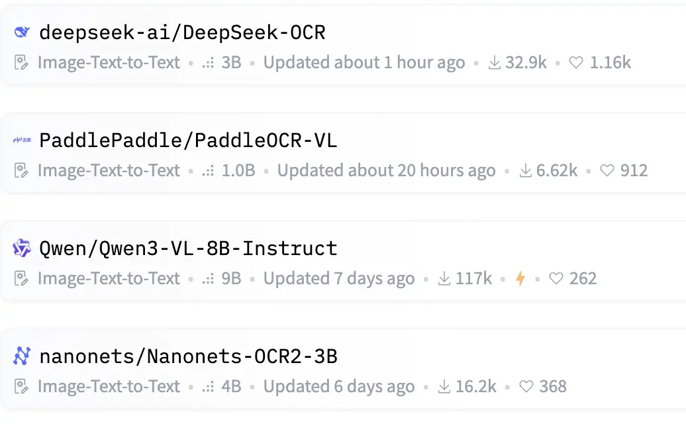Click the parameter size icon on Nanonets-OCR2-3B
Viewport: 686px width, 428px height.
pyautogui.click(x=209, y=387)
